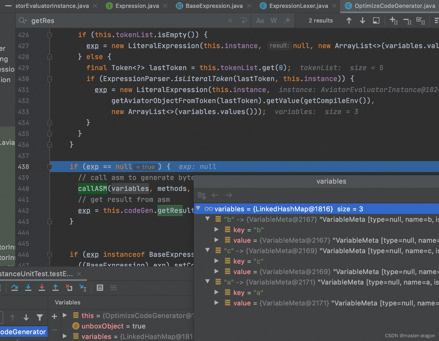Click line number 438 in the gutter
The height and width of the screenshot is (341, 439).
24,167
